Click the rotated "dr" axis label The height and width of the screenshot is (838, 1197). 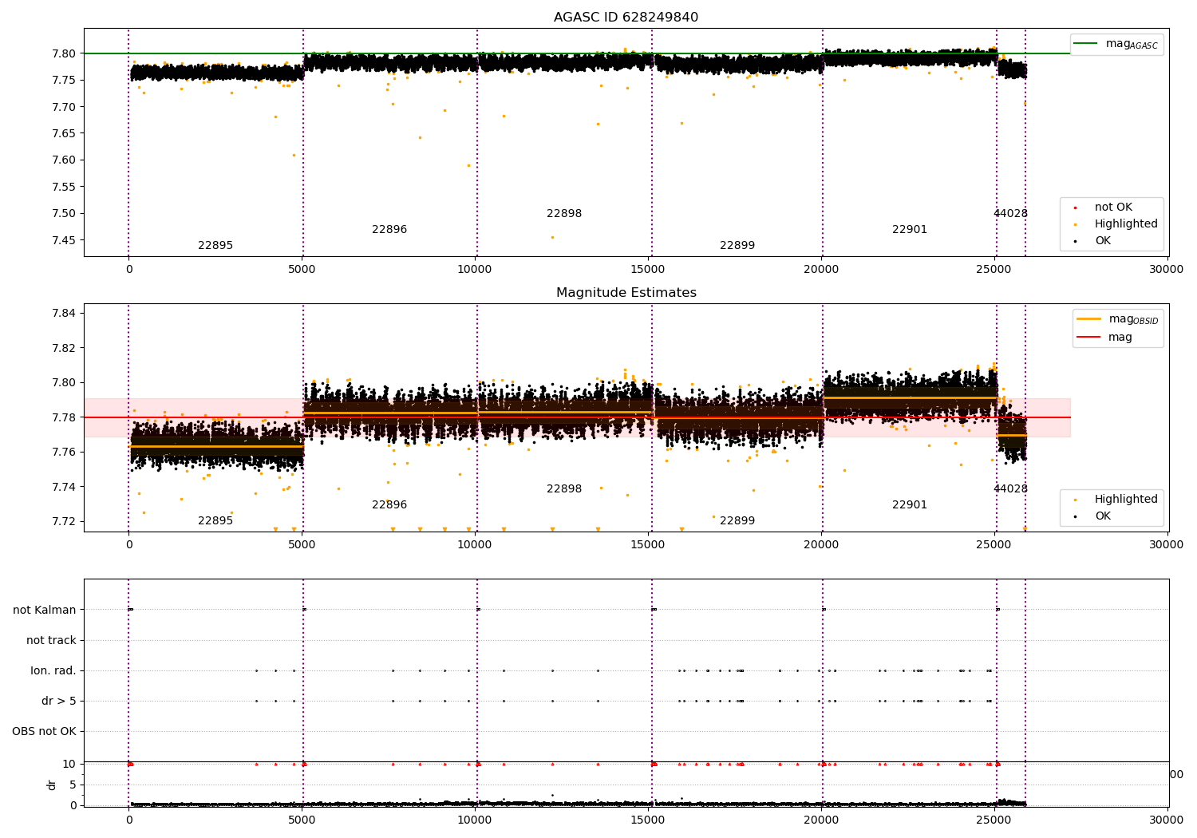pyautogui.click(x=52, y=785)
